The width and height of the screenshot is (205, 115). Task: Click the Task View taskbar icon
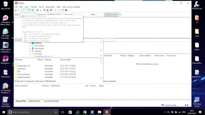point(62,112)
